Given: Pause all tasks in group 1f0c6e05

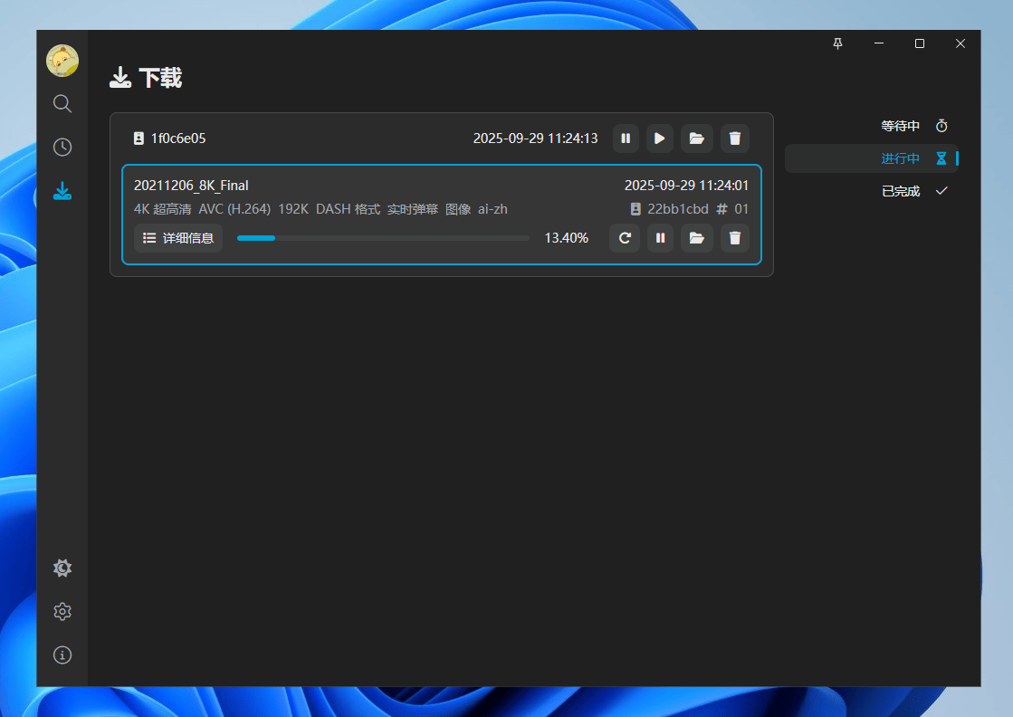Looking at the screenshot, I should pyautogui.click(x=626, y=139).
